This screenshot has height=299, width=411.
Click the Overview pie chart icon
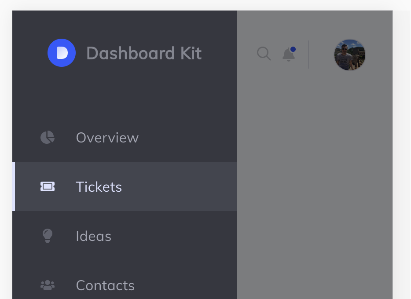[x=48, y=138]
